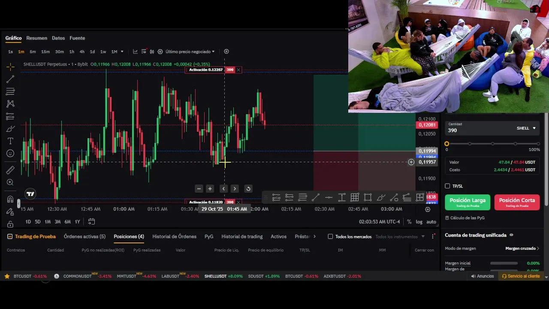Check Todos los mercados filter

coord(330,236)
